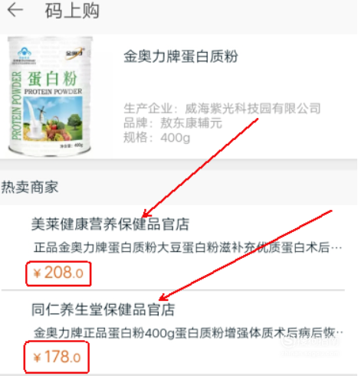The height and width of the screenshot is (376, 358).
Task: Open the 金奥力牌正品蛋白粉400g listing description
Action: [188, 333]
